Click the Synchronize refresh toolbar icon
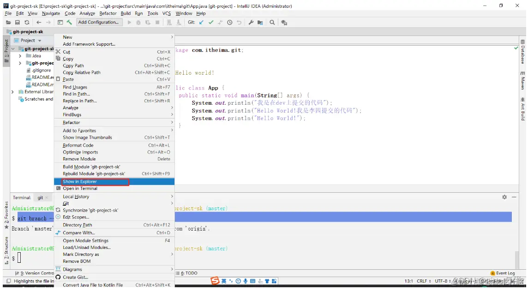528x290 pixels. pos(27,23)
